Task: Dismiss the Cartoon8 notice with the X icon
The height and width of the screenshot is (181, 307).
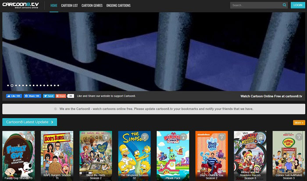Action: (55, 109)
